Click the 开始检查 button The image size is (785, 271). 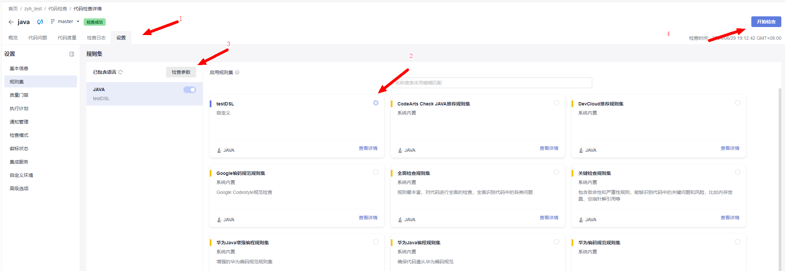[766, 22]
